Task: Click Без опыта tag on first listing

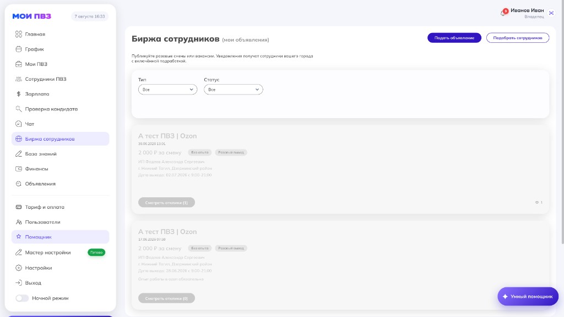Action: coord(199,152)
